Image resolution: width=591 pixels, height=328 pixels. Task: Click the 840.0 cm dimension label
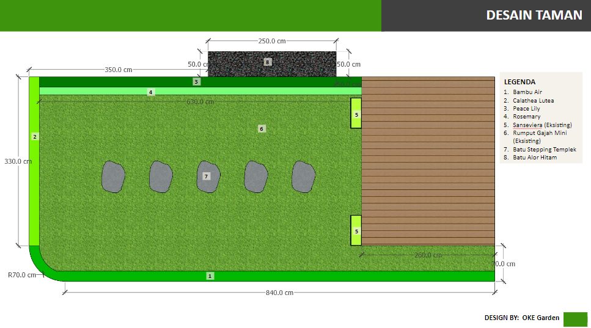click(x=279, y=293)
